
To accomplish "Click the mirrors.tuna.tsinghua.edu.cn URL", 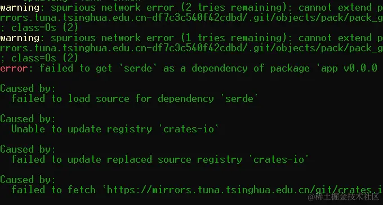I will [242, 190].
